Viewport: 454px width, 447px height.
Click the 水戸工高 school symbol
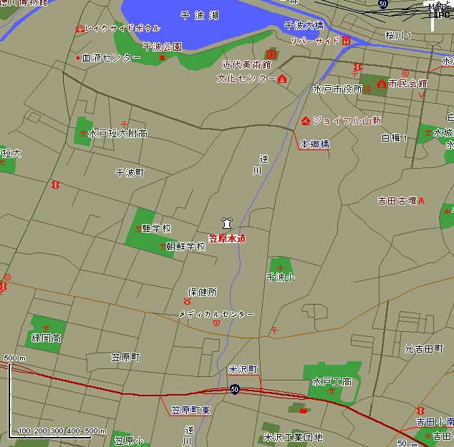point(332,392)
